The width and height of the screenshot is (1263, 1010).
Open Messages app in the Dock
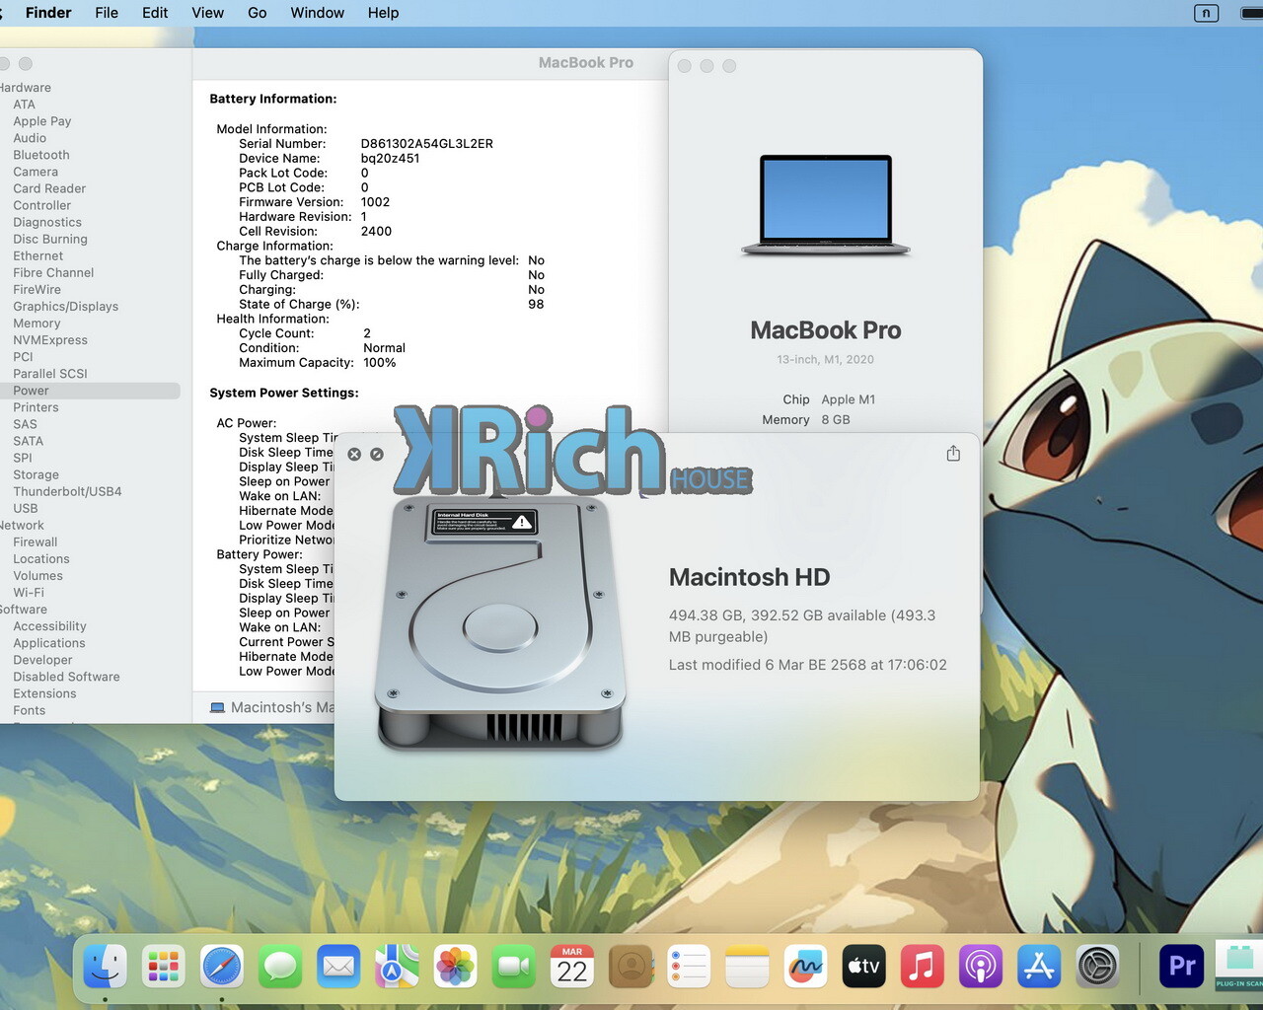[280, 967]
